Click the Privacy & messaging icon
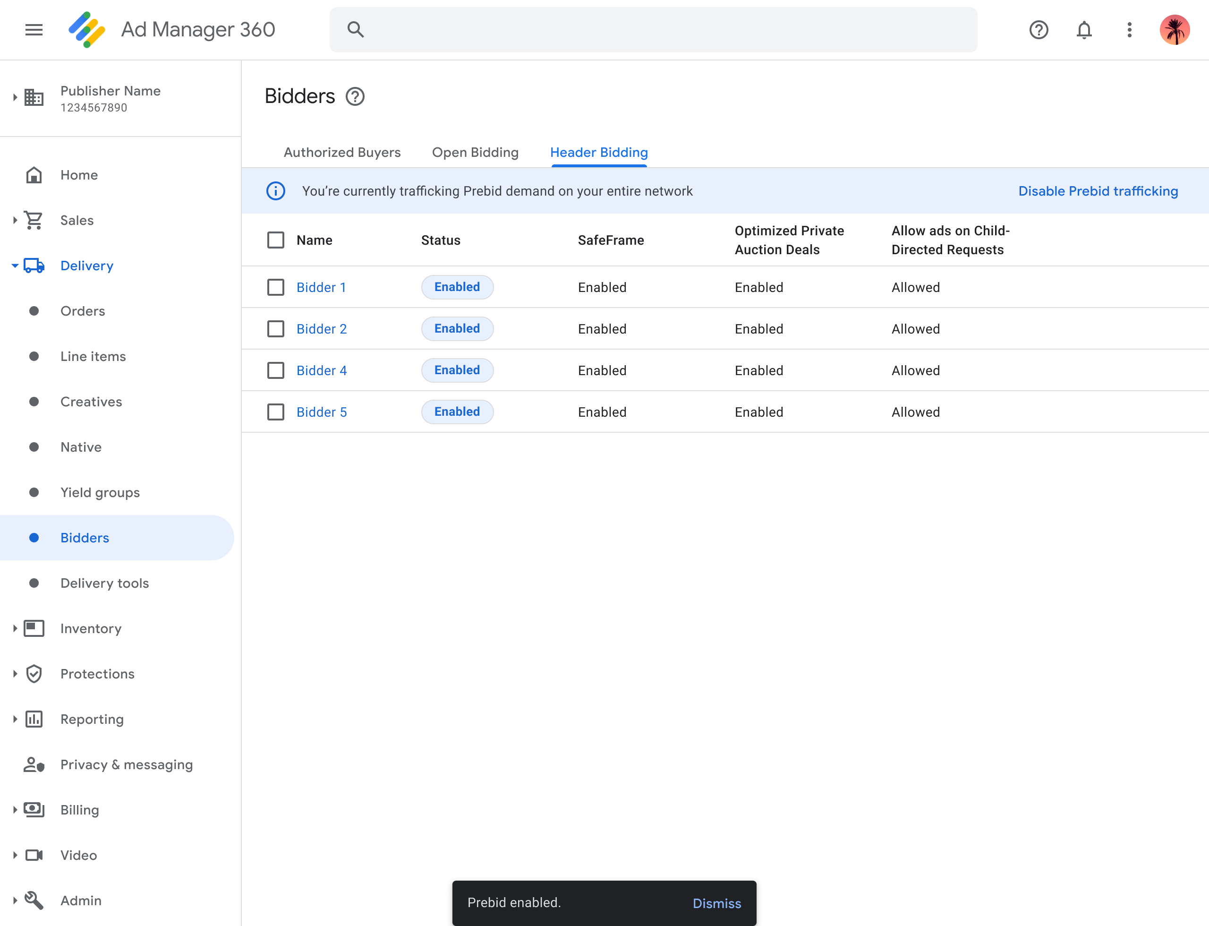The height and width of the screenshot is (926, 1209). tap(34, 764)
